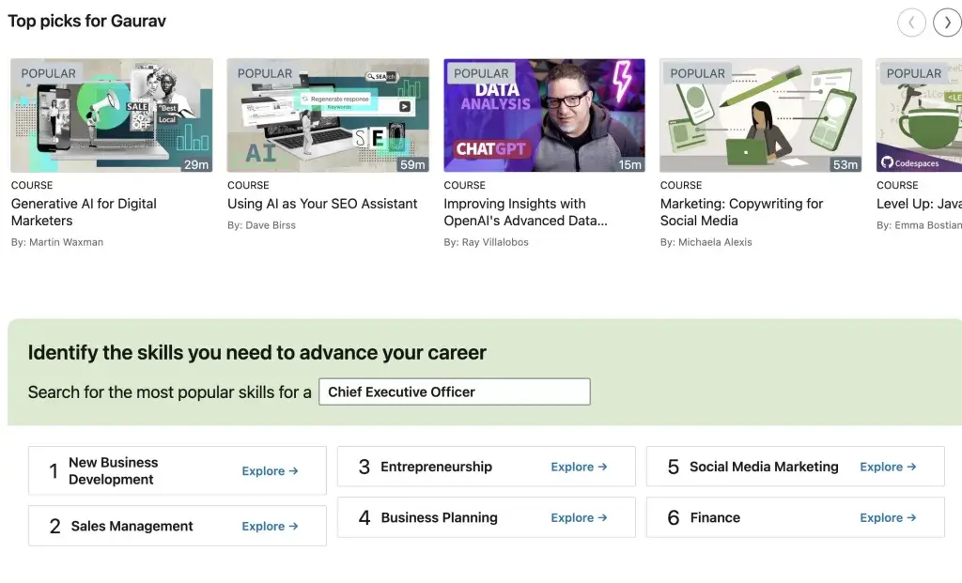Viewport: 962px width, 583px height.
Task: Explore the Business Planning skill
Action: [x=579, y=517]
